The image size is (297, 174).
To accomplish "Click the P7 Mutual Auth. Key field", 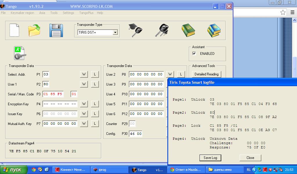I will (60, 124).
